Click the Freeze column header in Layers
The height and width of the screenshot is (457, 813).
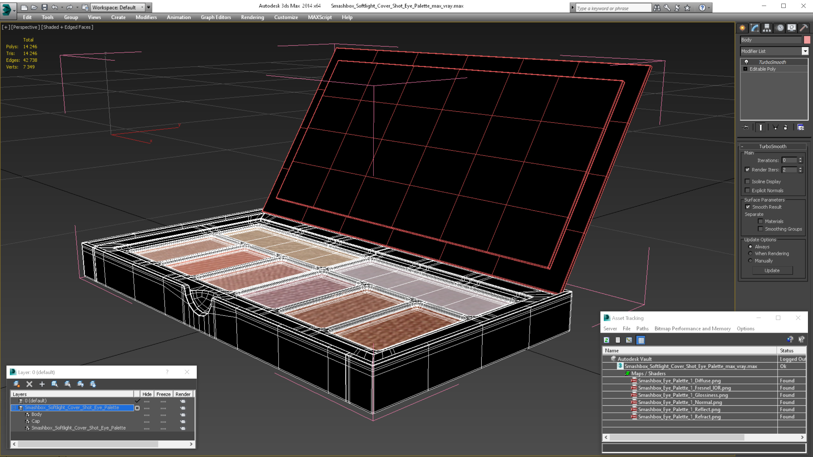pos(163,394)
